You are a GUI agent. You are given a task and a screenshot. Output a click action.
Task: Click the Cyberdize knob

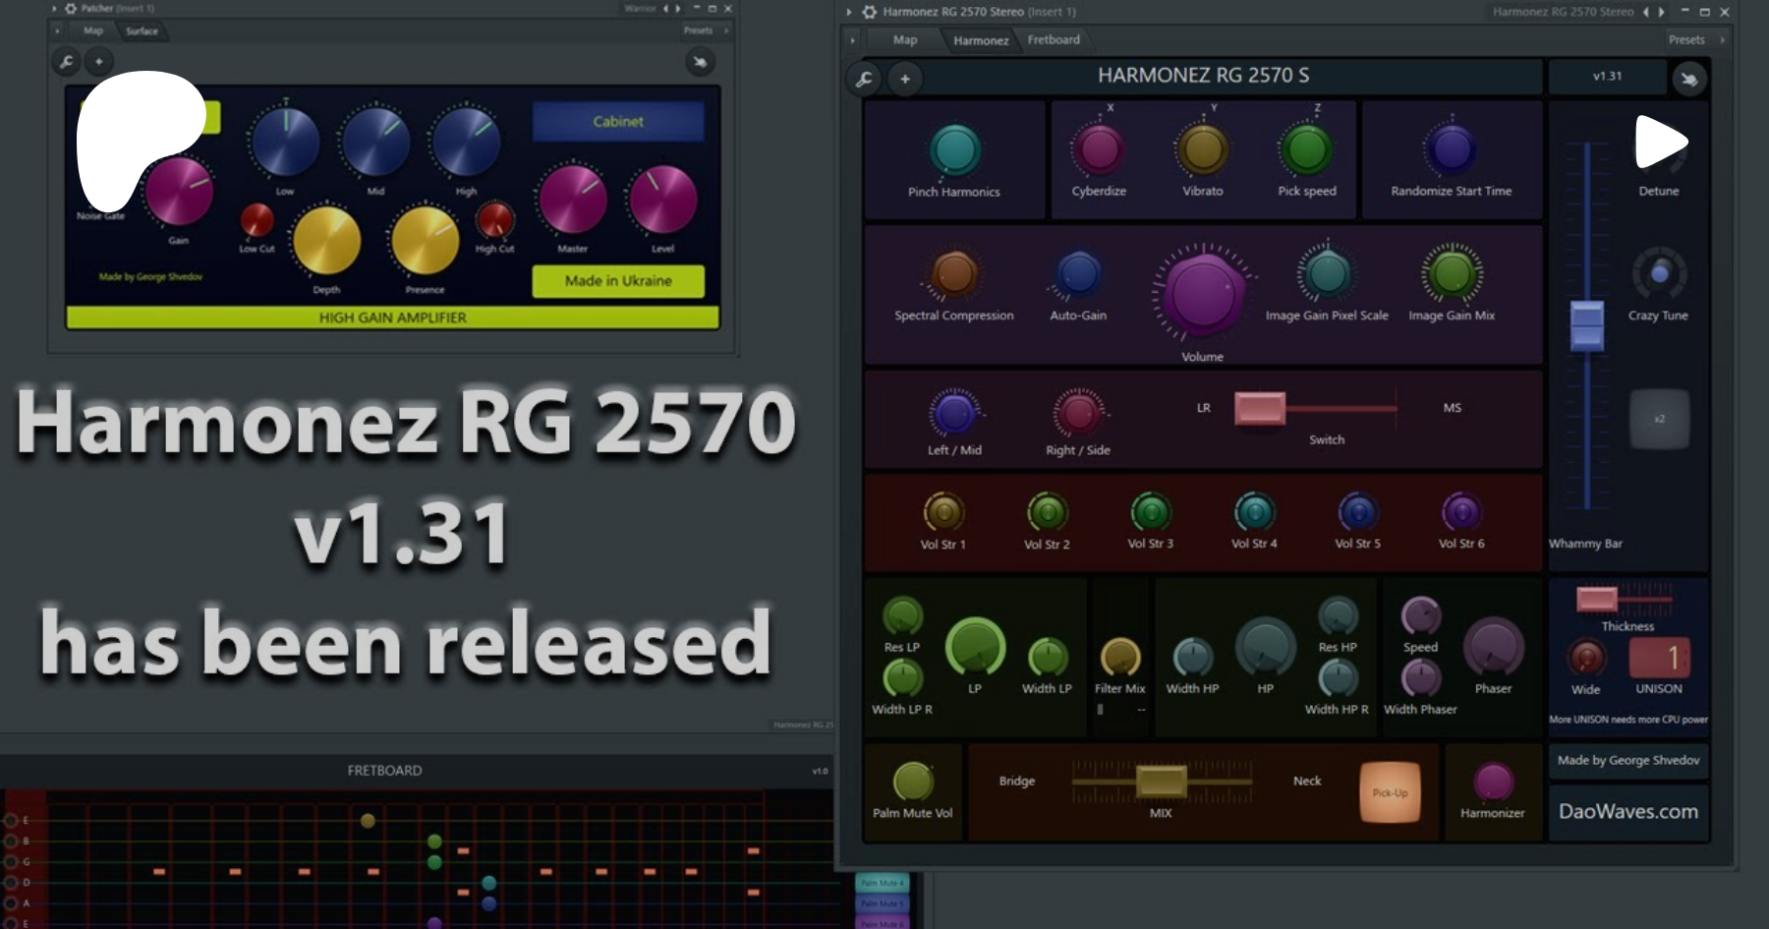[1099, 149]
